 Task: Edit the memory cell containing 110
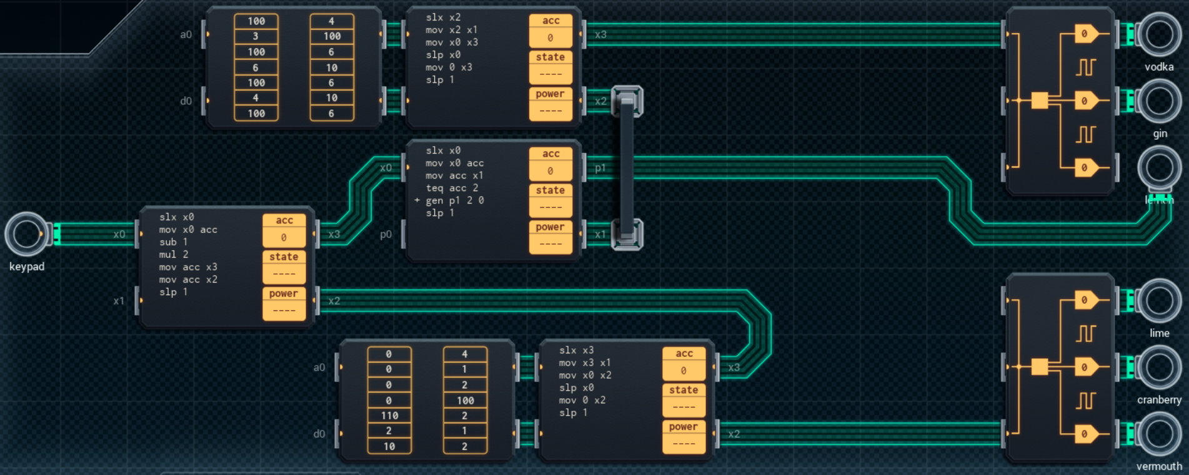click(389, 416)
